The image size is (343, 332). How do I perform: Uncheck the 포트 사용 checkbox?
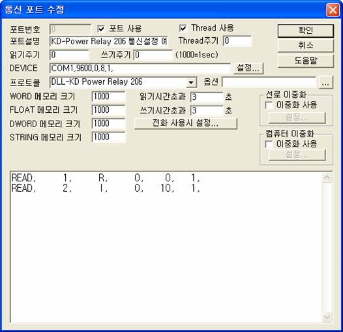(x=101, y=29)
